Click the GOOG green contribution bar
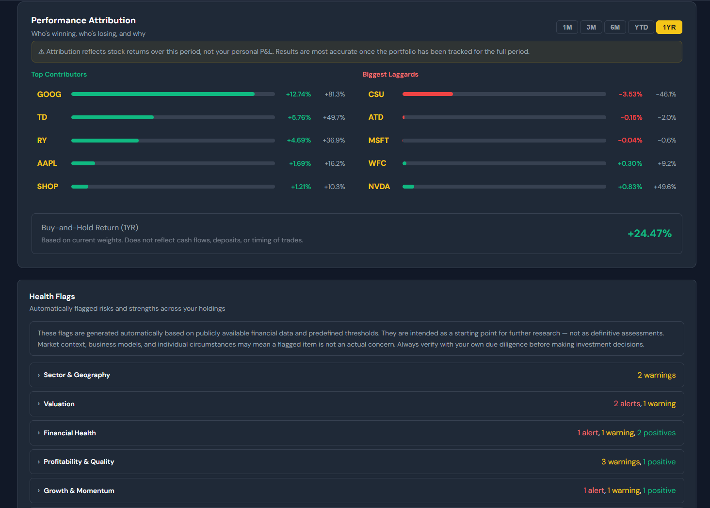 [162, 94]
